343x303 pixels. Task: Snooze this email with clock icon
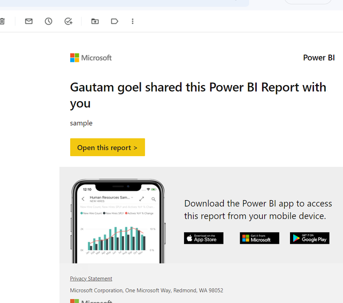click(48, 21)
